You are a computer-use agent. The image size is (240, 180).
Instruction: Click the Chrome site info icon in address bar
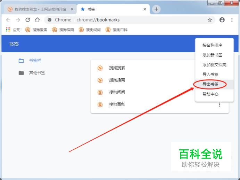pos(49,20)
